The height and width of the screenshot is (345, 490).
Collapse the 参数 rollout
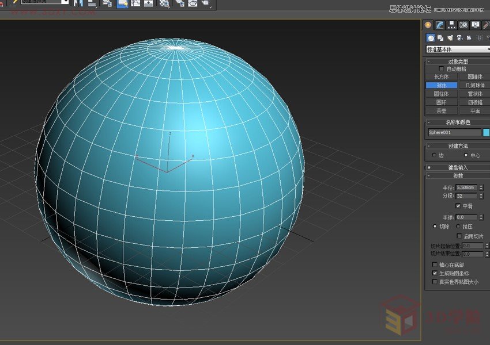pos(458,175)
